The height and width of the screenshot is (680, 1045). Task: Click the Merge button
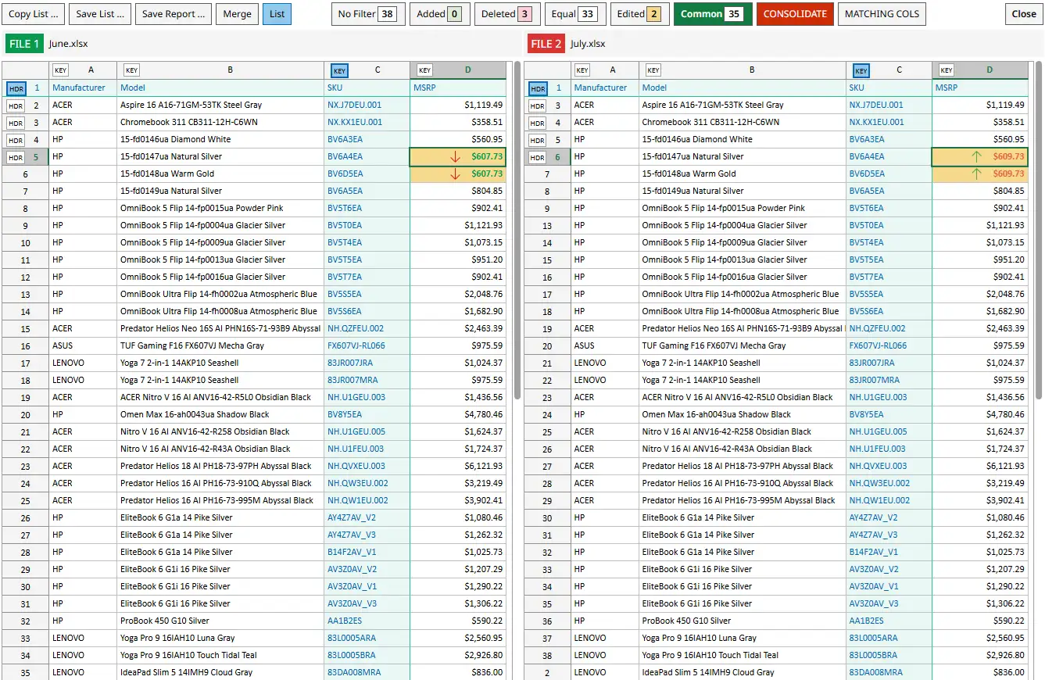pyautogui.click(x=237, y=14)
